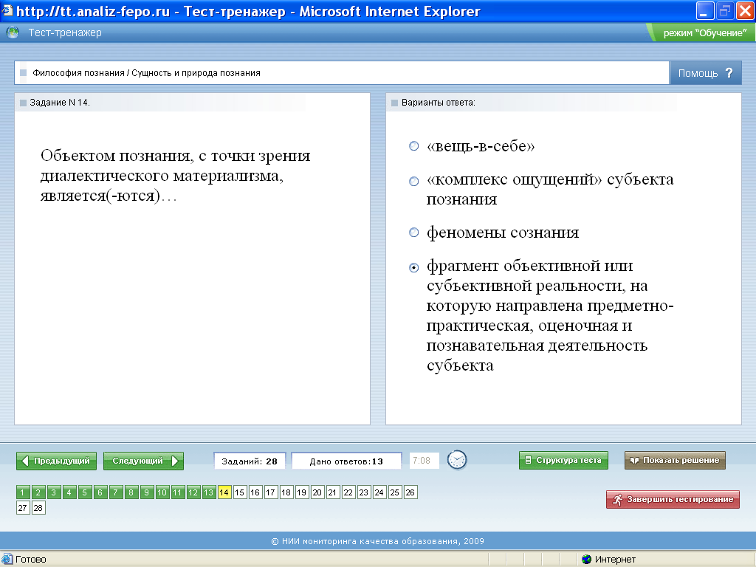Jump to question 10
The image size is (756, 567).
(162, 492)
